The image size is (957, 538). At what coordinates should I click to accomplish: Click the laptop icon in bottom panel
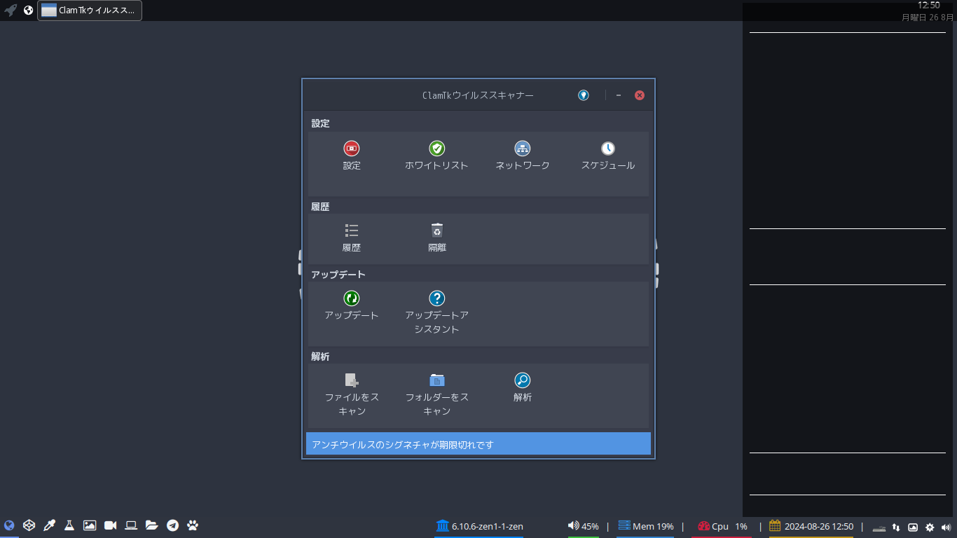tap(131, 525)
